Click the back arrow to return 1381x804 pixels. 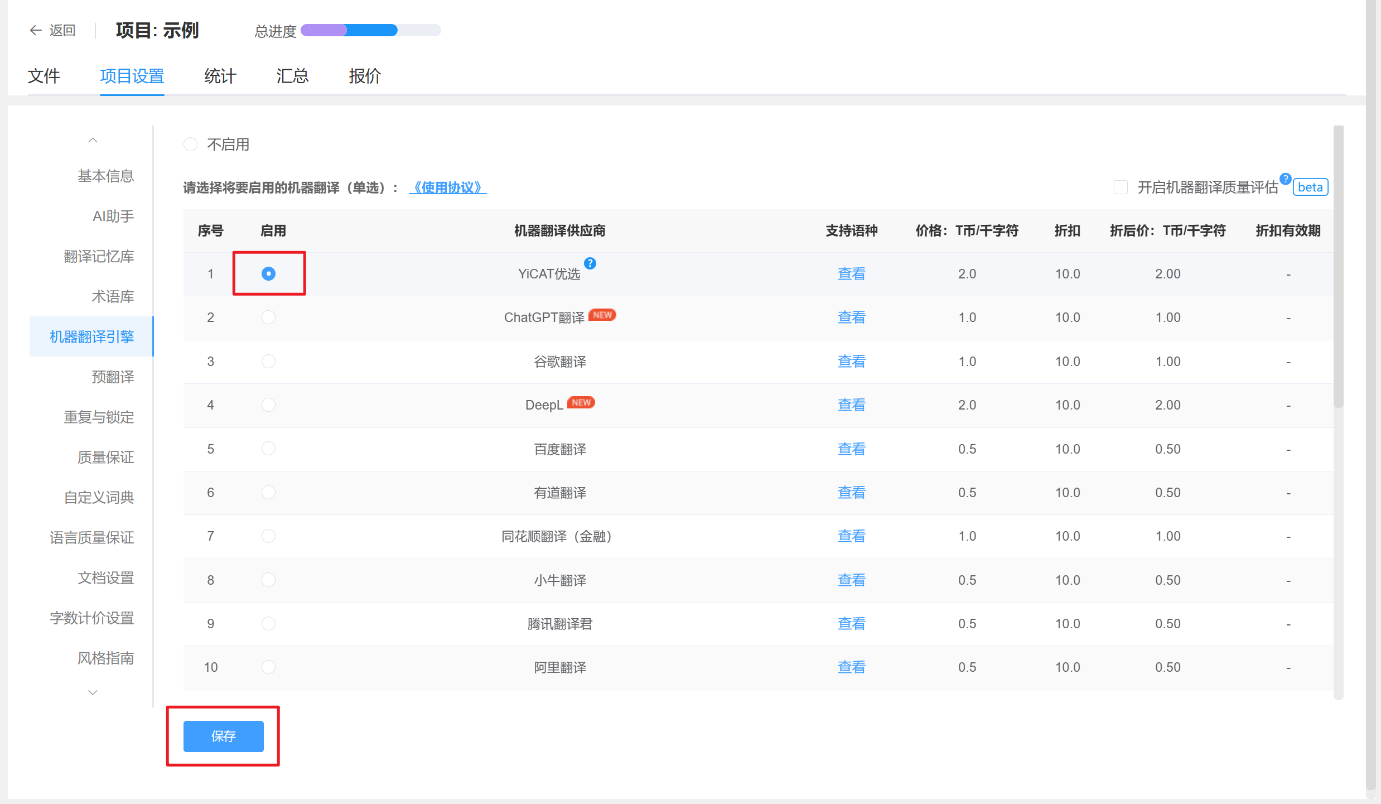pyautogui.click(x=35, y=30)
